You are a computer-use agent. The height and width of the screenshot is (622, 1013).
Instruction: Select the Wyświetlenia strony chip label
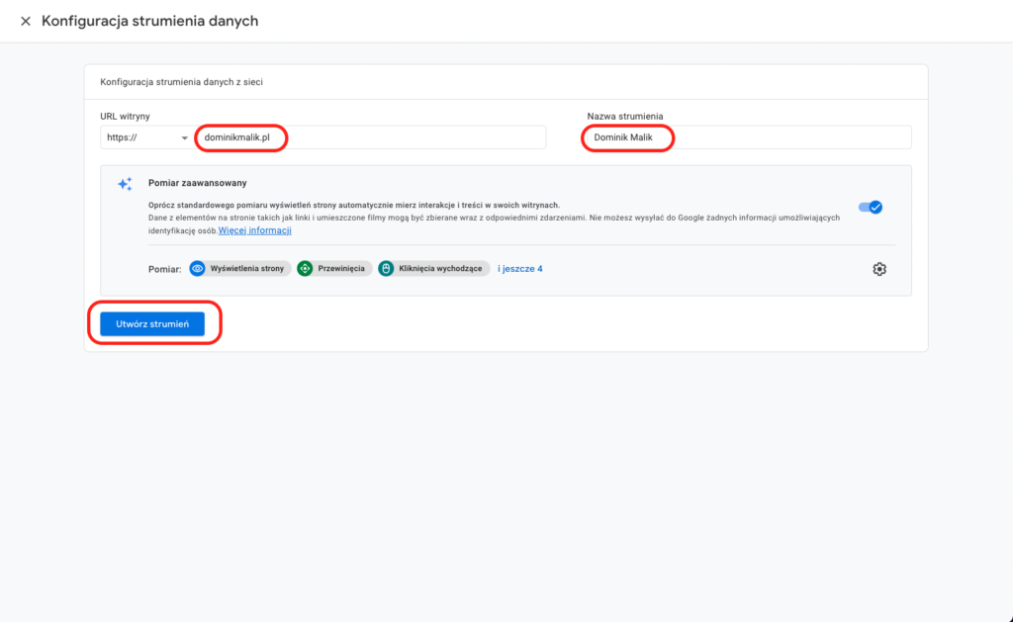click(246, 268)
